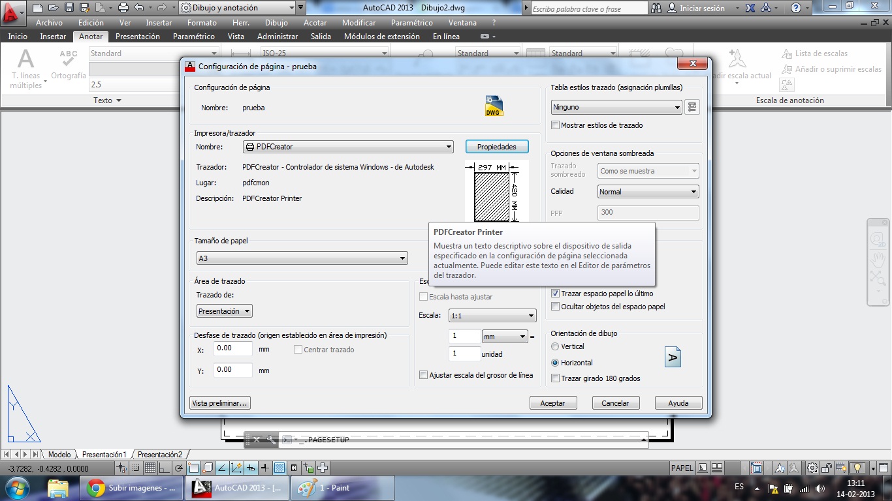Viewport: 892px width, 501px height.
Task: Open the Trazado de Presentación dropdown
Action: [225, 311]
